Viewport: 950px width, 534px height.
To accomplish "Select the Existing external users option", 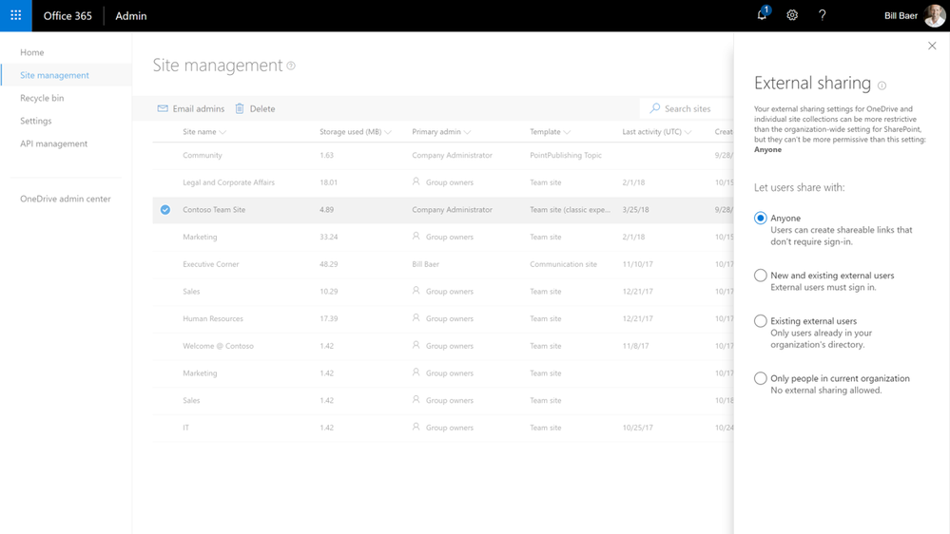I will [x=761, y=321].
